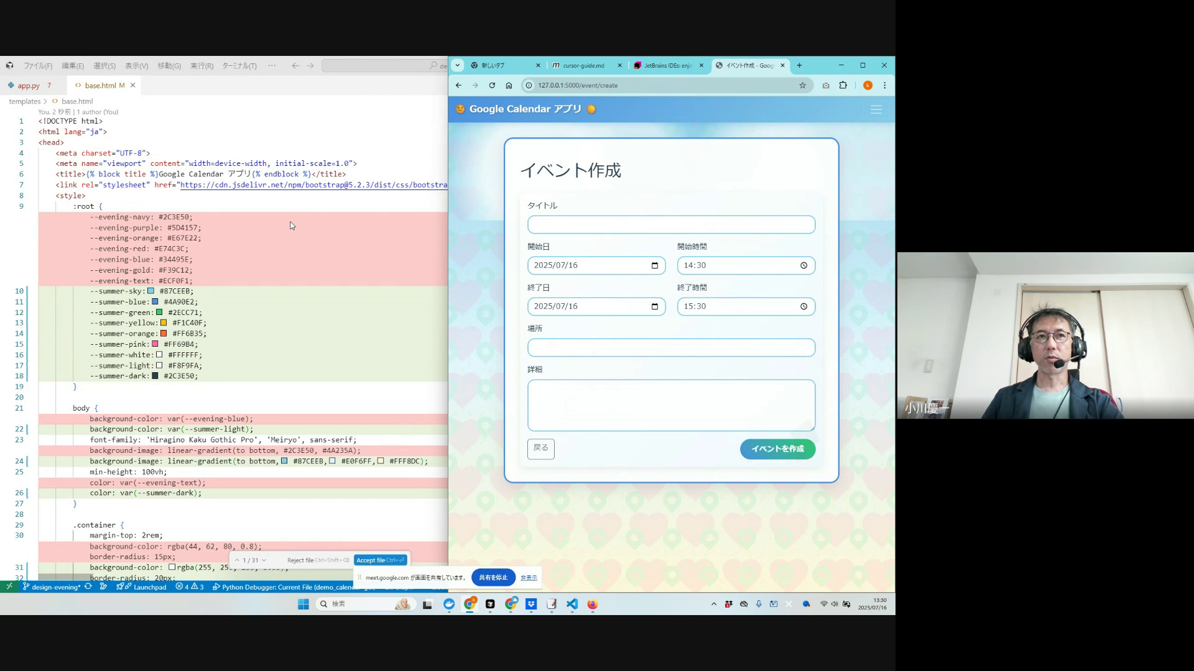Click the sync changes icon in status bar
The height and width of the screenshot is (671, 1194).
coord(88,587)
